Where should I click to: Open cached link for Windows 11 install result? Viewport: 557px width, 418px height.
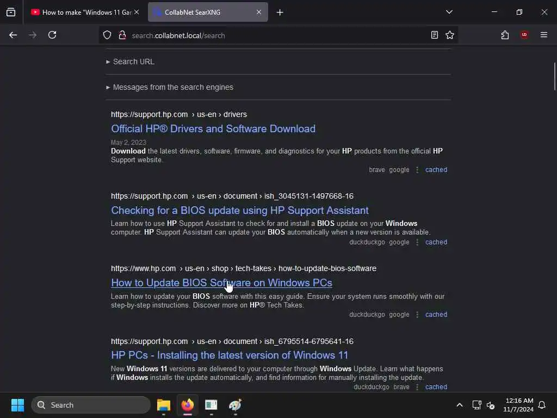436,387
